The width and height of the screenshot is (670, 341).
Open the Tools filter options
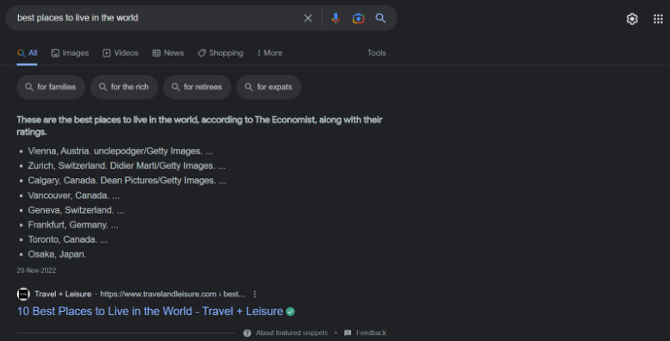(x=377, y=53)
